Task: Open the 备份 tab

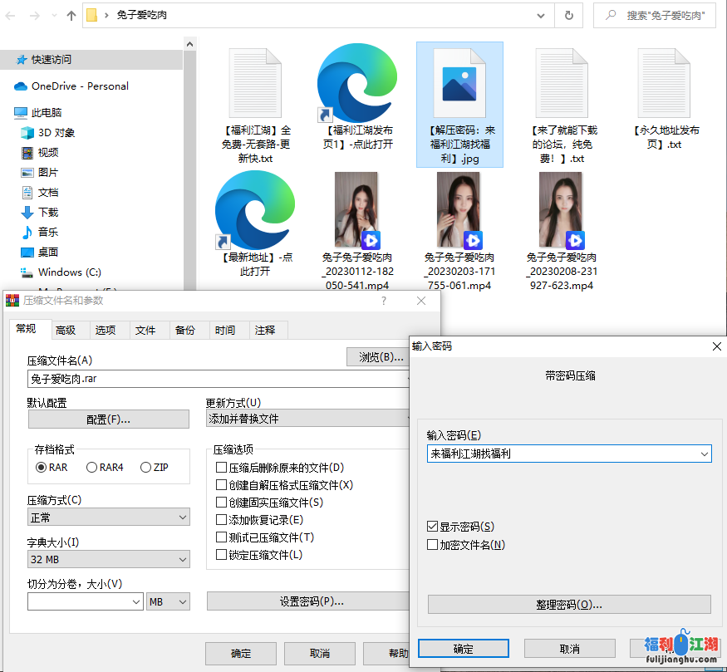Action: click(184, 330)
